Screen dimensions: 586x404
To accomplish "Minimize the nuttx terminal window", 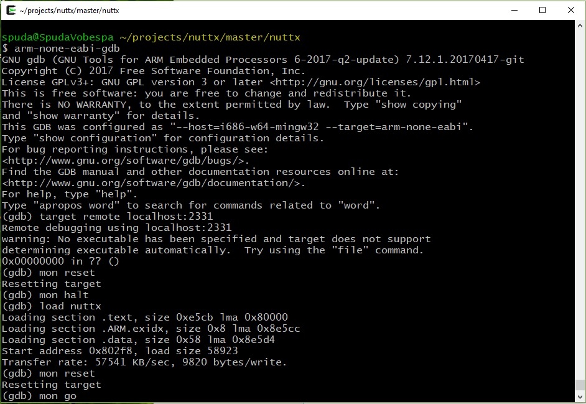I will point(514,10).
